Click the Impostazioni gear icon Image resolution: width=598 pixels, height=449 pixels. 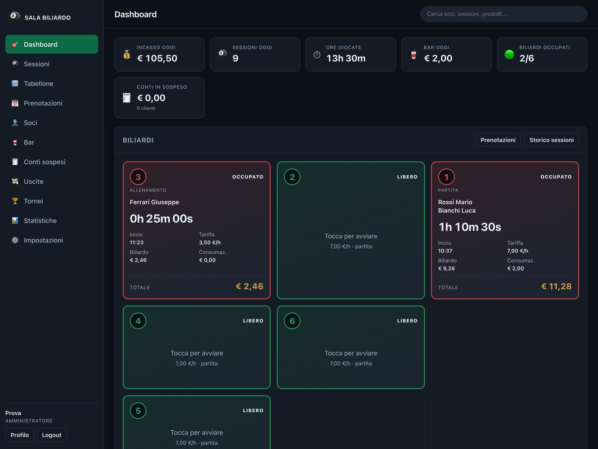[x=15, y=240]
